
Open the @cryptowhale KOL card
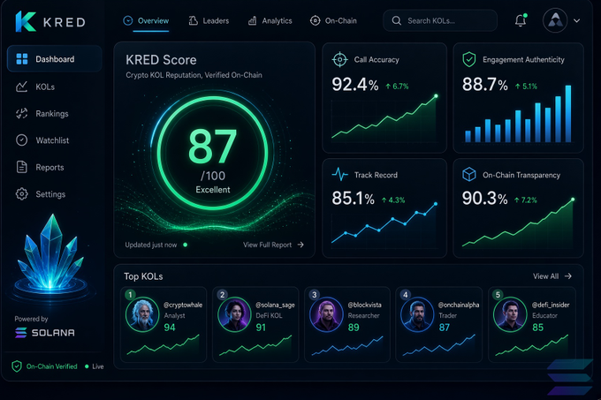coord(164,325)
